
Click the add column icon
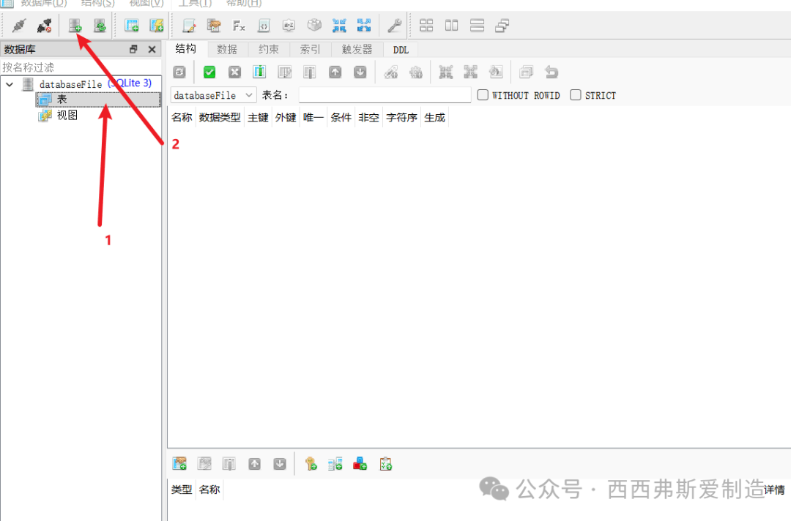tap(259, 72)
